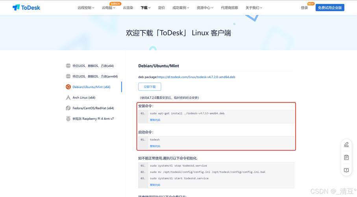
Task: Click 免费试用企业版 button
Action: [x=330, y=7]
